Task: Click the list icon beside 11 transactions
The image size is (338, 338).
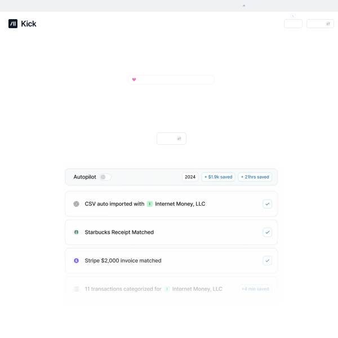Action: pyautogui.click(x=76, y=289)
